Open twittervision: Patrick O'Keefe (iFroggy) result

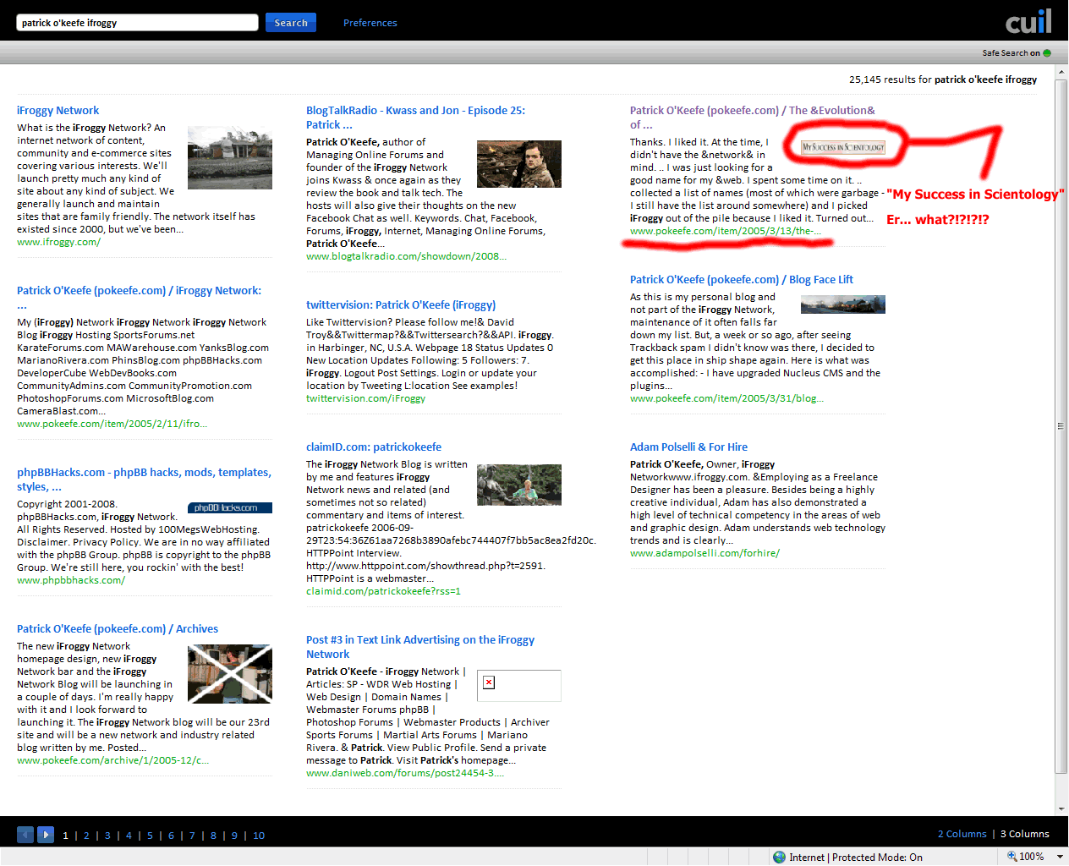[401, 305]
